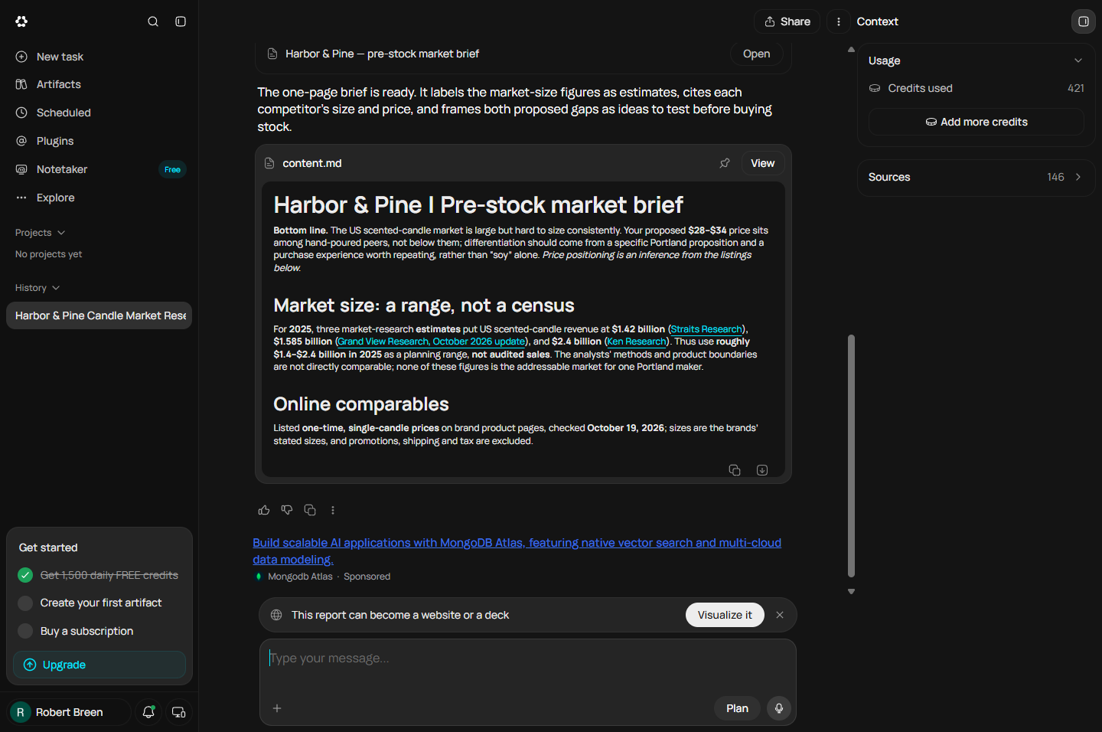This screenshot has width=1102, height=732.
Task: Copy the assistant response
Action: pyautogui.click(x=310, y=510)
